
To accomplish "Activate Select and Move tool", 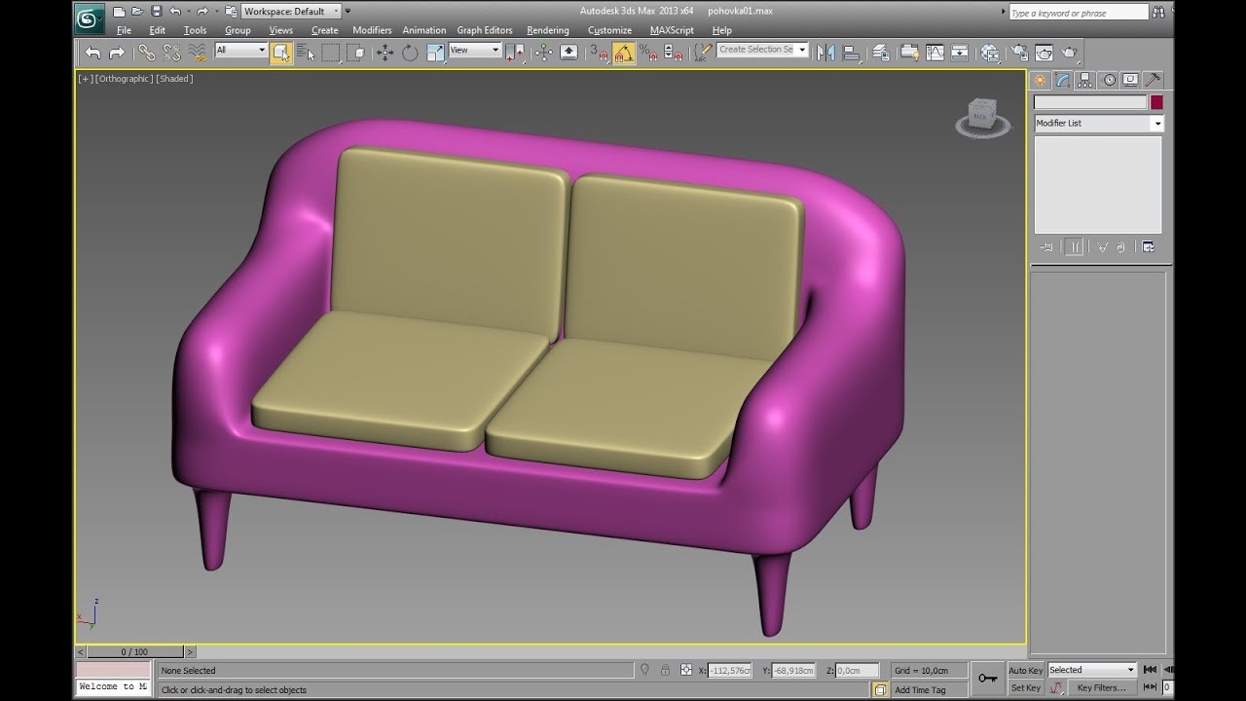I will (385, 53).
